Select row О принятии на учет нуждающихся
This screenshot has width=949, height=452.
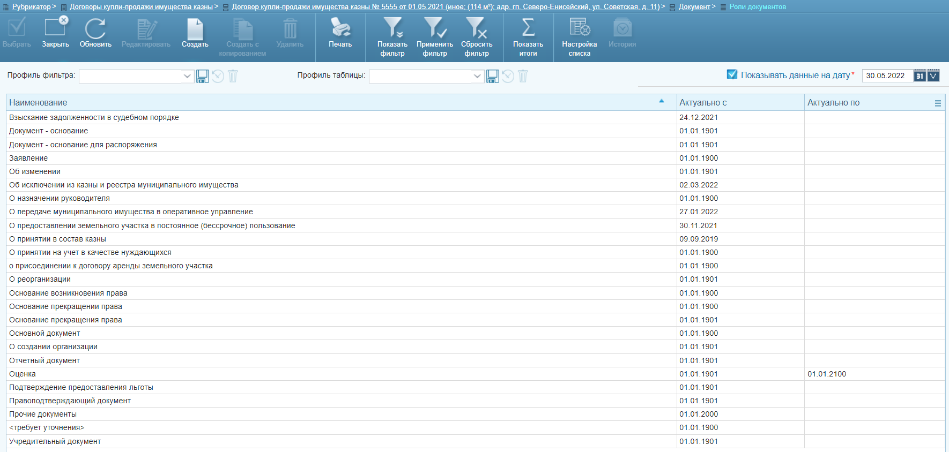[x=475, y=252]
